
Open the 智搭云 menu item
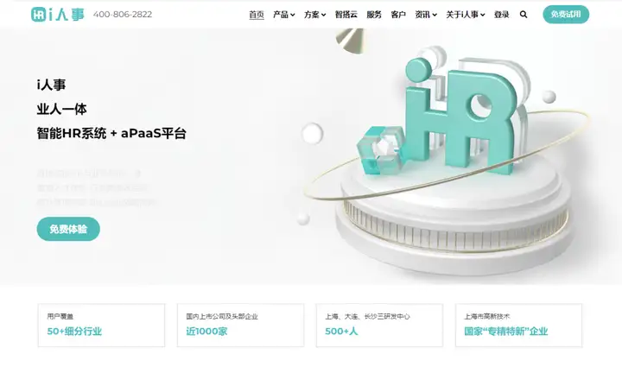tap(346, 15)
